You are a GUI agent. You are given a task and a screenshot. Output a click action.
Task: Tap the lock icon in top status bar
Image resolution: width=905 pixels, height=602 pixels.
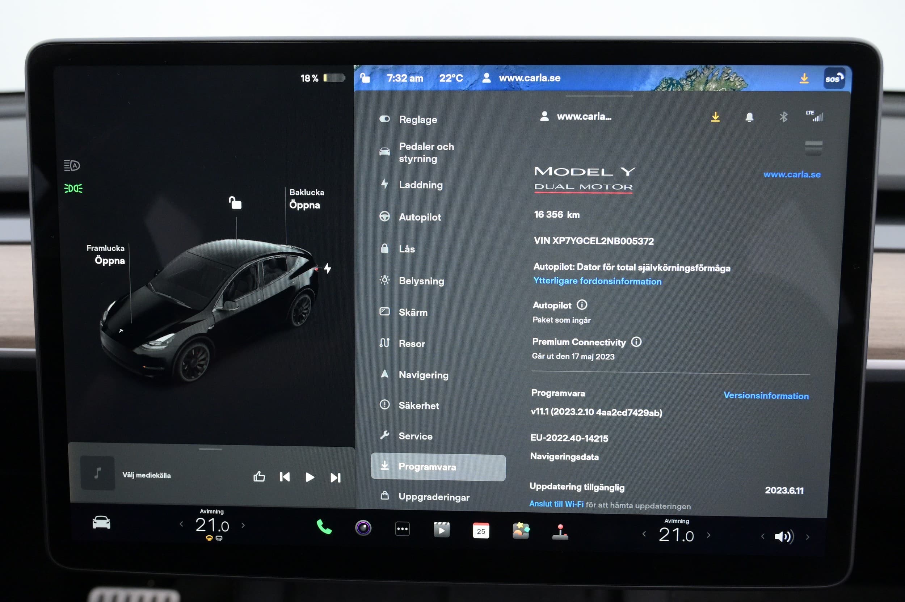point(365,78)
